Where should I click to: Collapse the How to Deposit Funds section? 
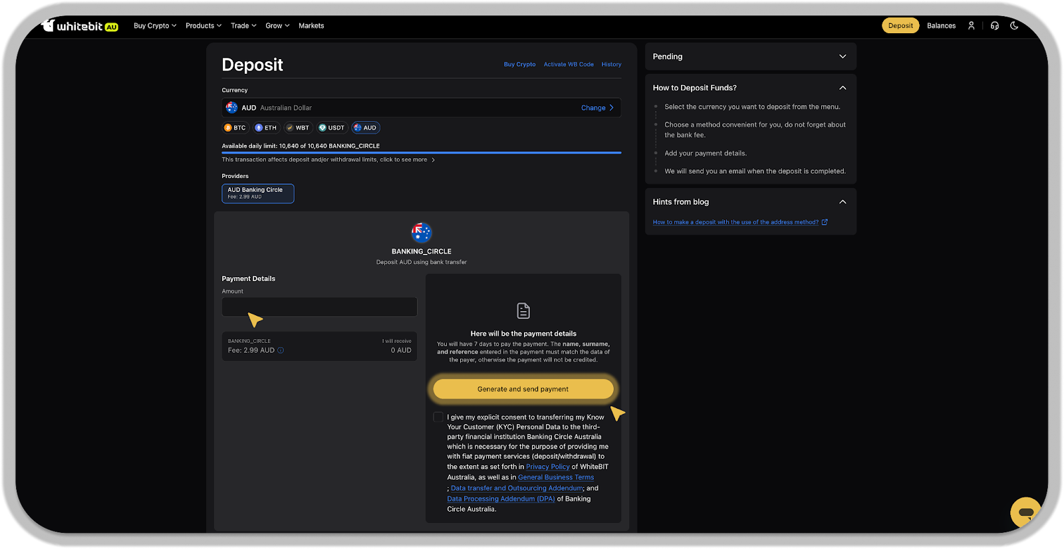843,88
